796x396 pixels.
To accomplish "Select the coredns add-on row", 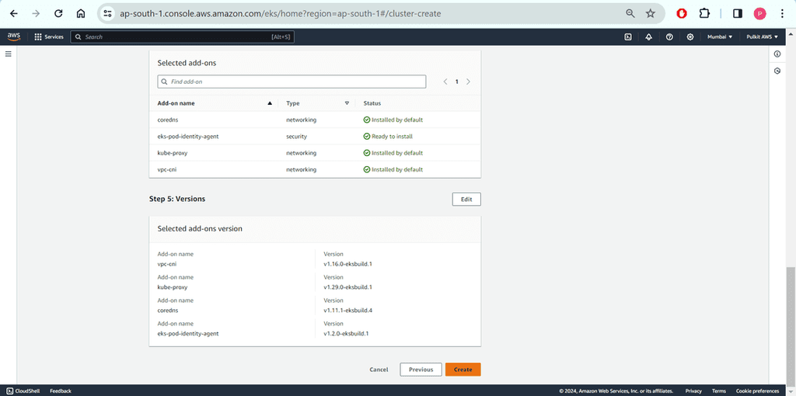I will (315, 120).
